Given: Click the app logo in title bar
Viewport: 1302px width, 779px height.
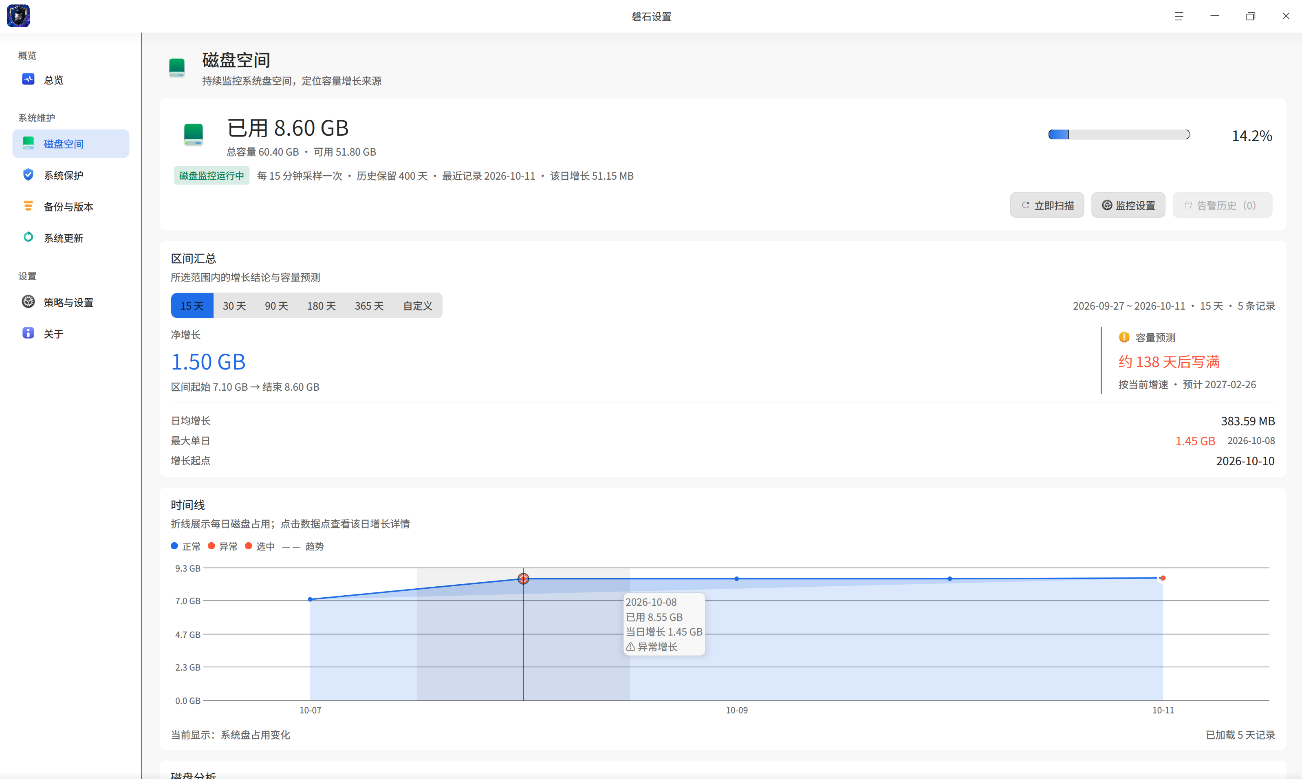Looking at the screenshot, I should tap(18, 16).
